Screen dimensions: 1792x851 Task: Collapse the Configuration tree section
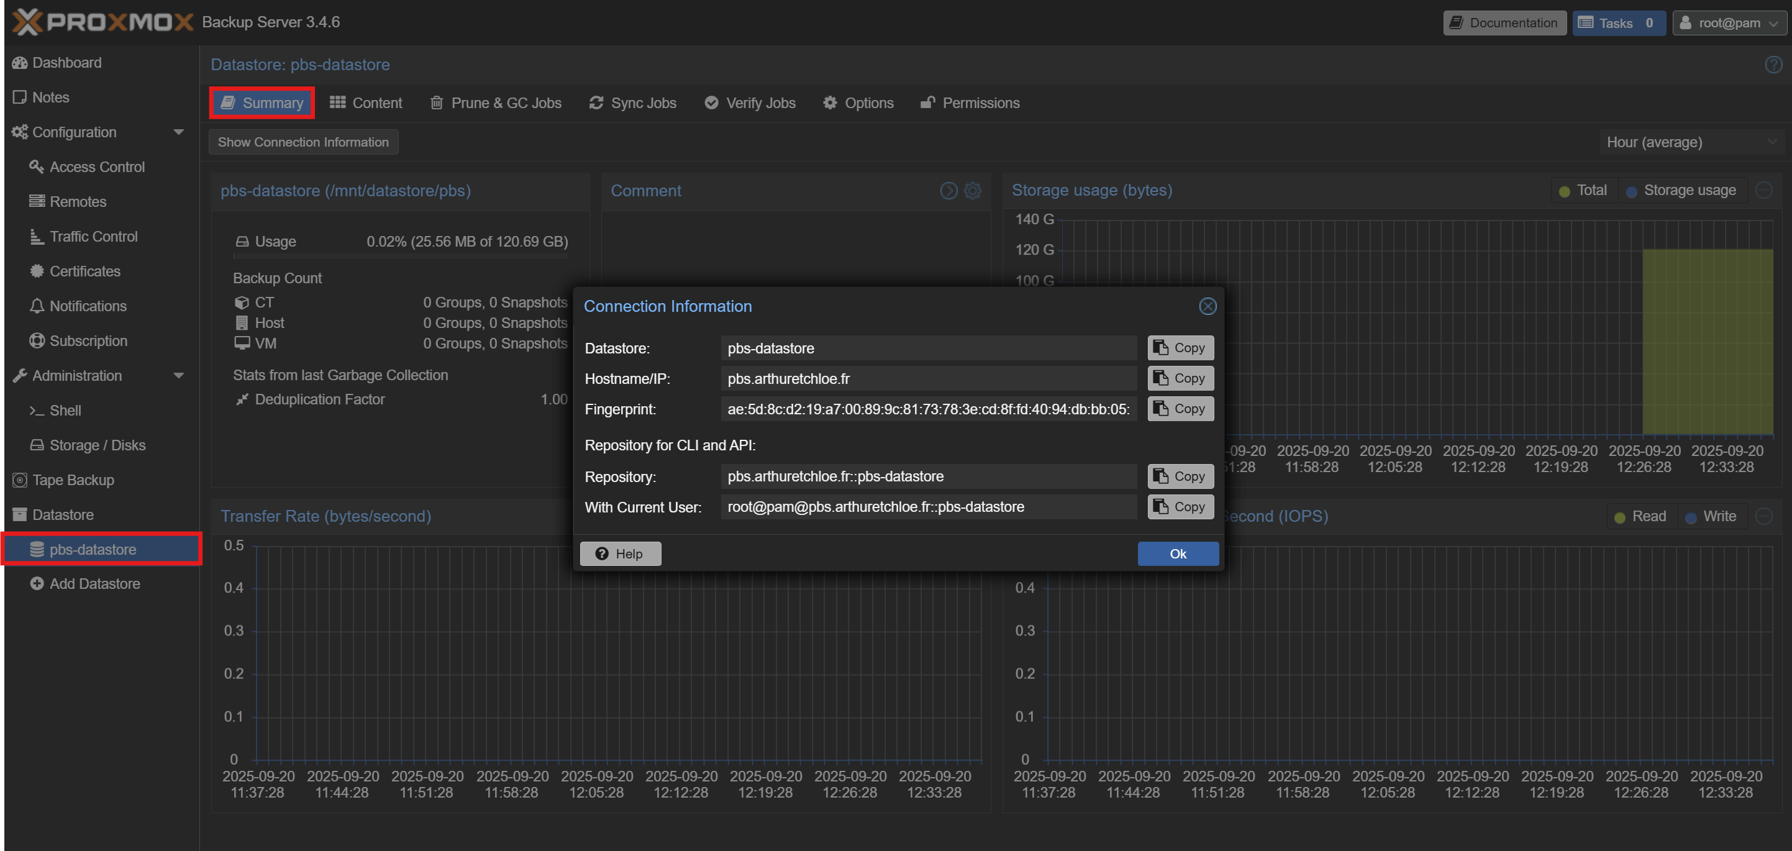pos(179,132)
